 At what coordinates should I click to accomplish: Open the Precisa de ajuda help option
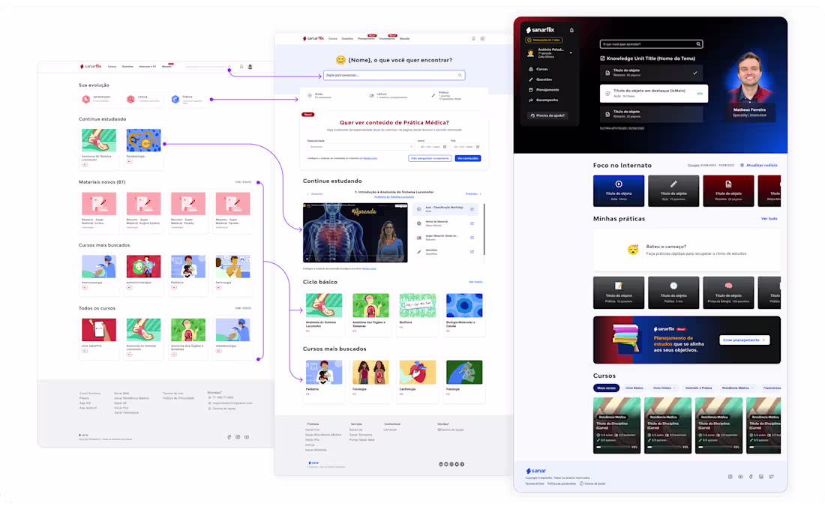[x=547, y=115]
